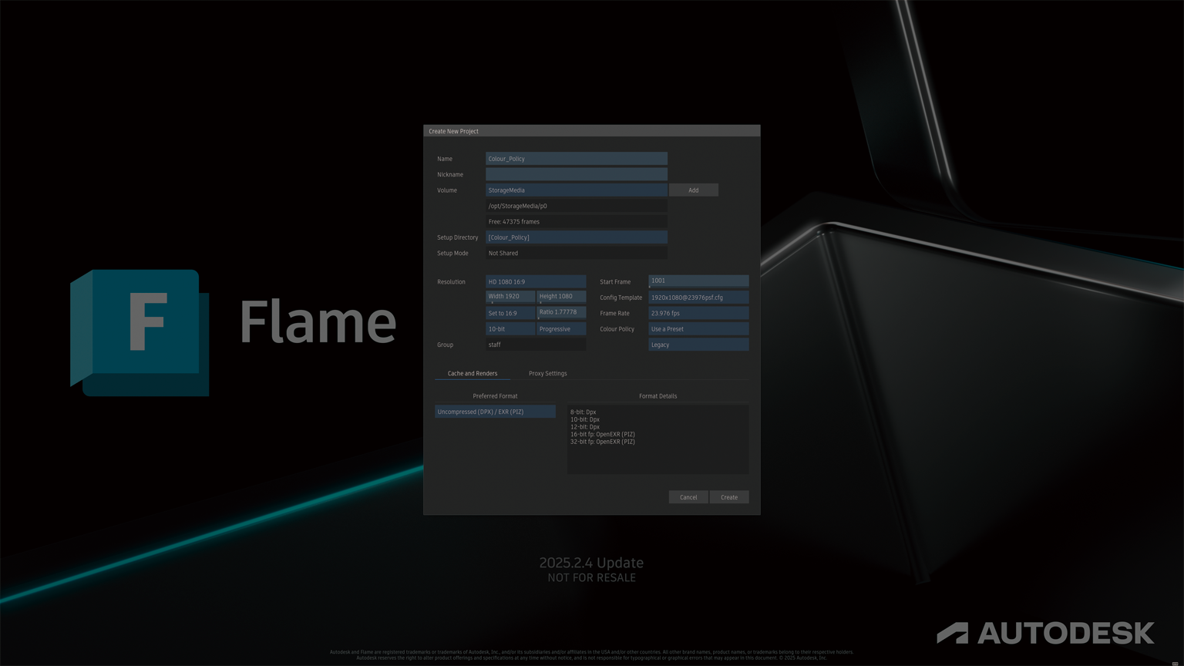Click the empty Nickname field

click(x=576, y=174)
